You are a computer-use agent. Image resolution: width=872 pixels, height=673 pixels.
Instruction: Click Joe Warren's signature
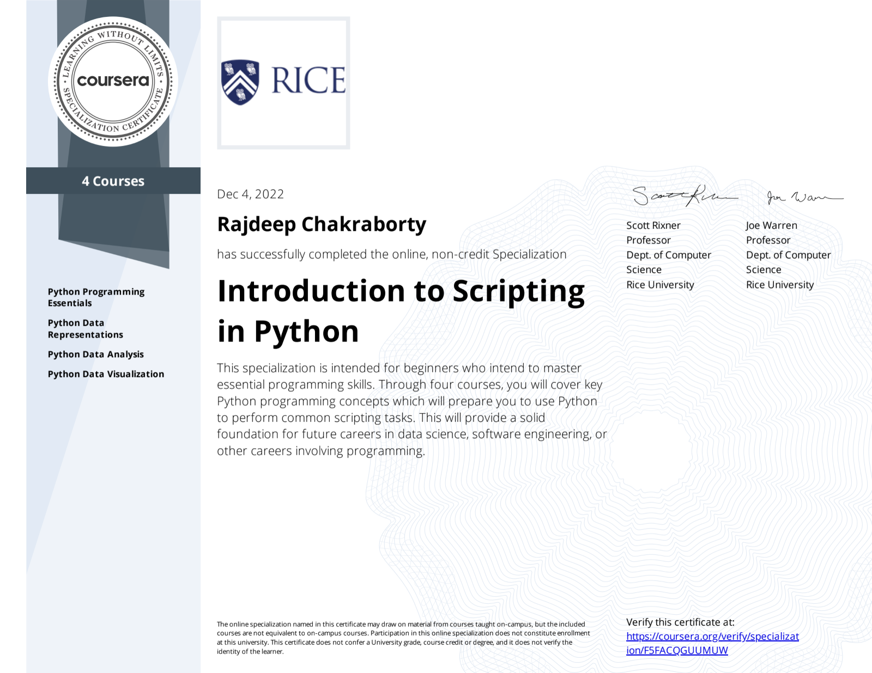(x=804, y=197)
